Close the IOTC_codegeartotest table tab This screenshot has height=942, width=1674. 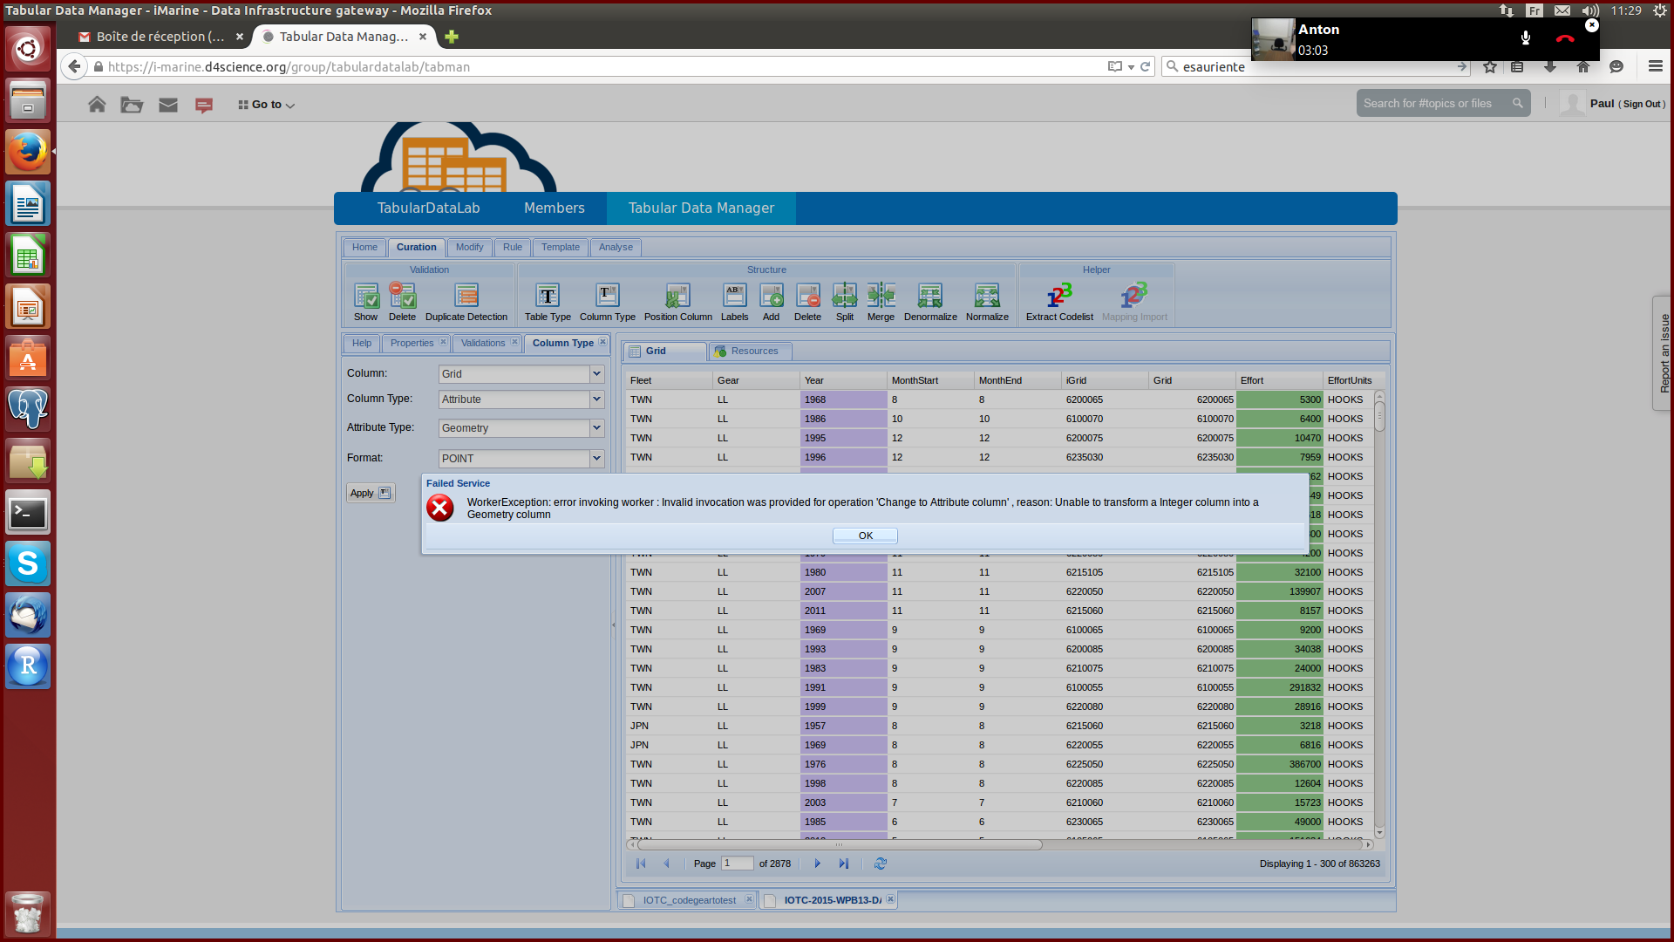point(749,899)
